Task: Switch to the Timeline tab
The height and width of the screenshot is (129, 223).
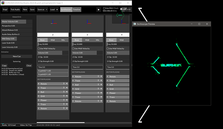Action: point(77,9)
